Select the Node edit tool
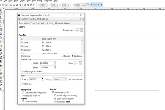The image size is (165, 110). 1,13
